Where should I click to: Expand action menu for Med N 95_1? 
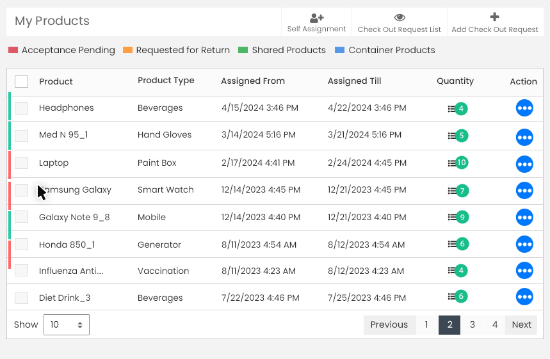(x=524, y=136)
